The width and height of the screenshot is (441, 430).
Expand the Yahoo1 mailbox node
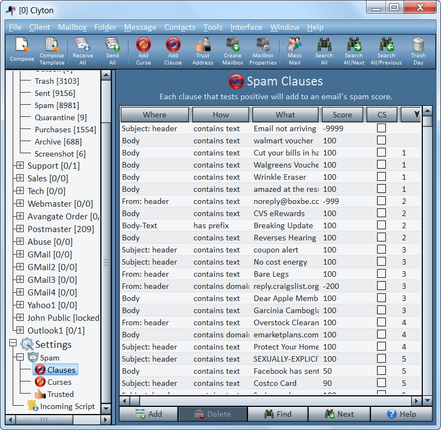click(20, 304)
